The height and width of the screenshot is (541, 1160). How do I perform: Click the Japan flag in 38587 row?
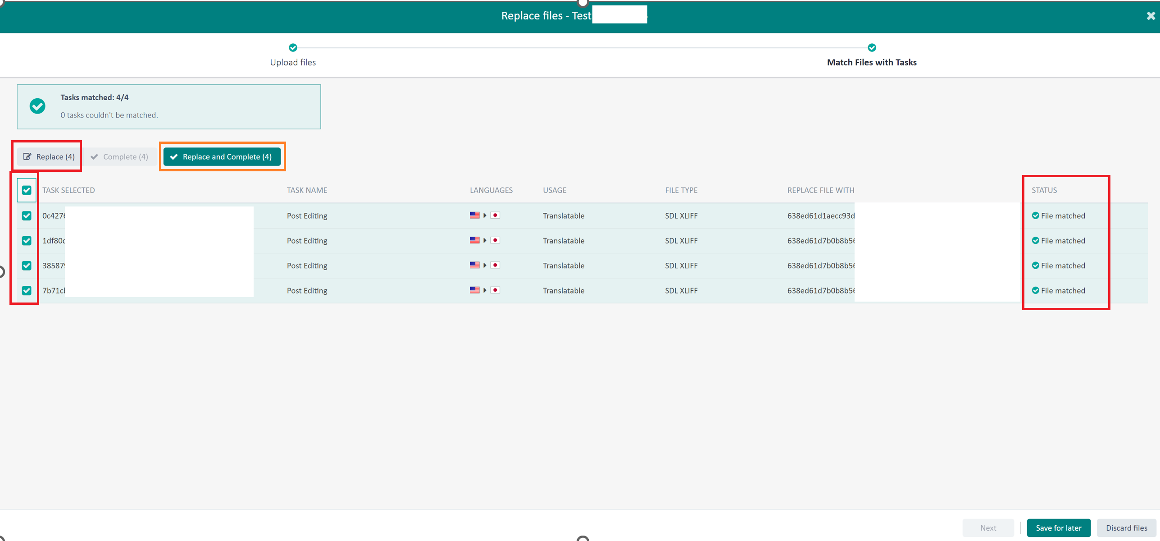pyautogui.click(x=495, y=265)
